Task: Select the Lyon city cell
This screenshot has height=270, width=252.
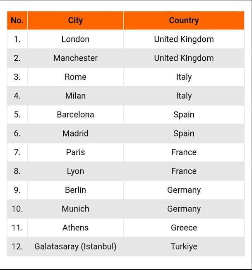Action: (x=75, y=171)
